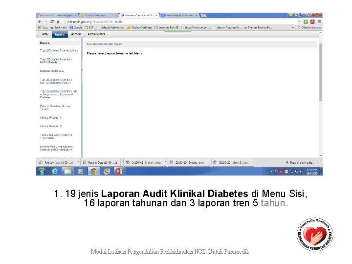Open the Imported From IE bookmark folder

pyautogui.click(x=166, y=27)
